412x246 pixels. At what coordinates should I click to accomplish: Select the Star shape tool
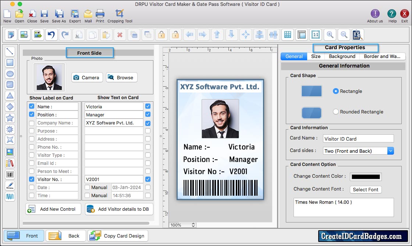[x=10, y=118]
